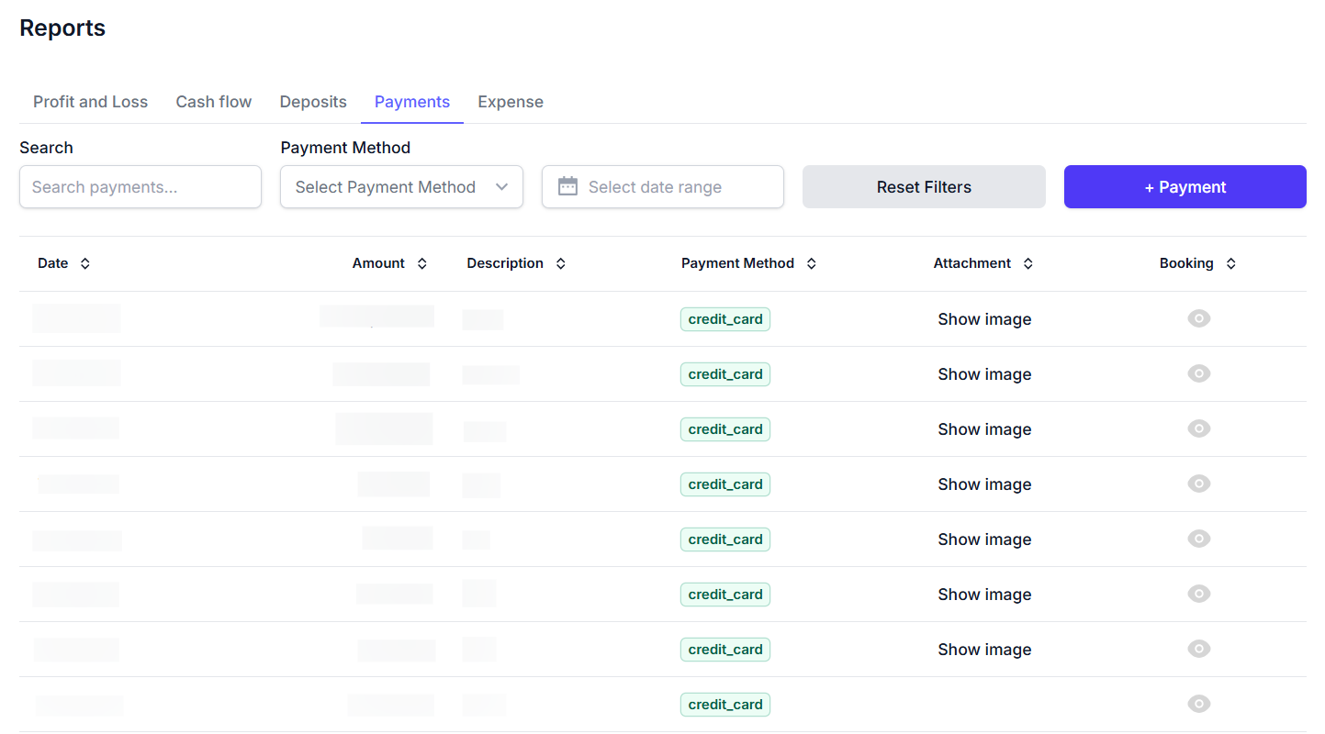Click the sort arrows beside Date column

click(x=85, y=263)
